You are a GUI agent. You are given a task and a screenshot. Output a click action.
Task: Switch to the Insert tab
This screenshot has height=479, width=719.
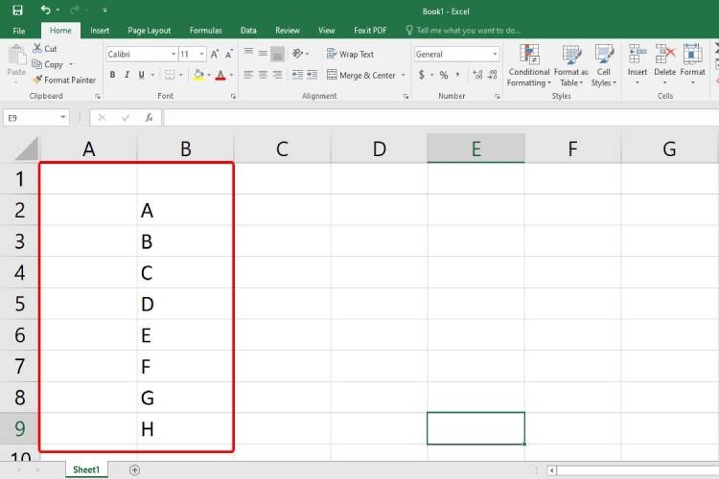(100, 31)
